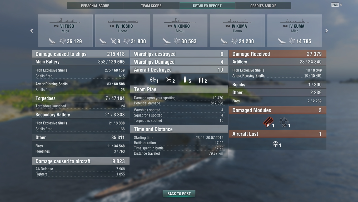Expand the Main Battery damage section
Image resolution: width=358 pixels, height=202 pixels.
coord(80,62)
